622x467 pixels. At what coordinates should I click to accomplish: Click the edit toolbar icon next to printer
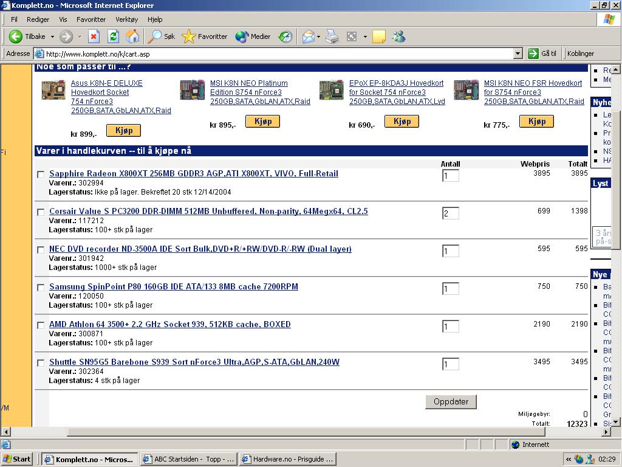pos(352,36)
